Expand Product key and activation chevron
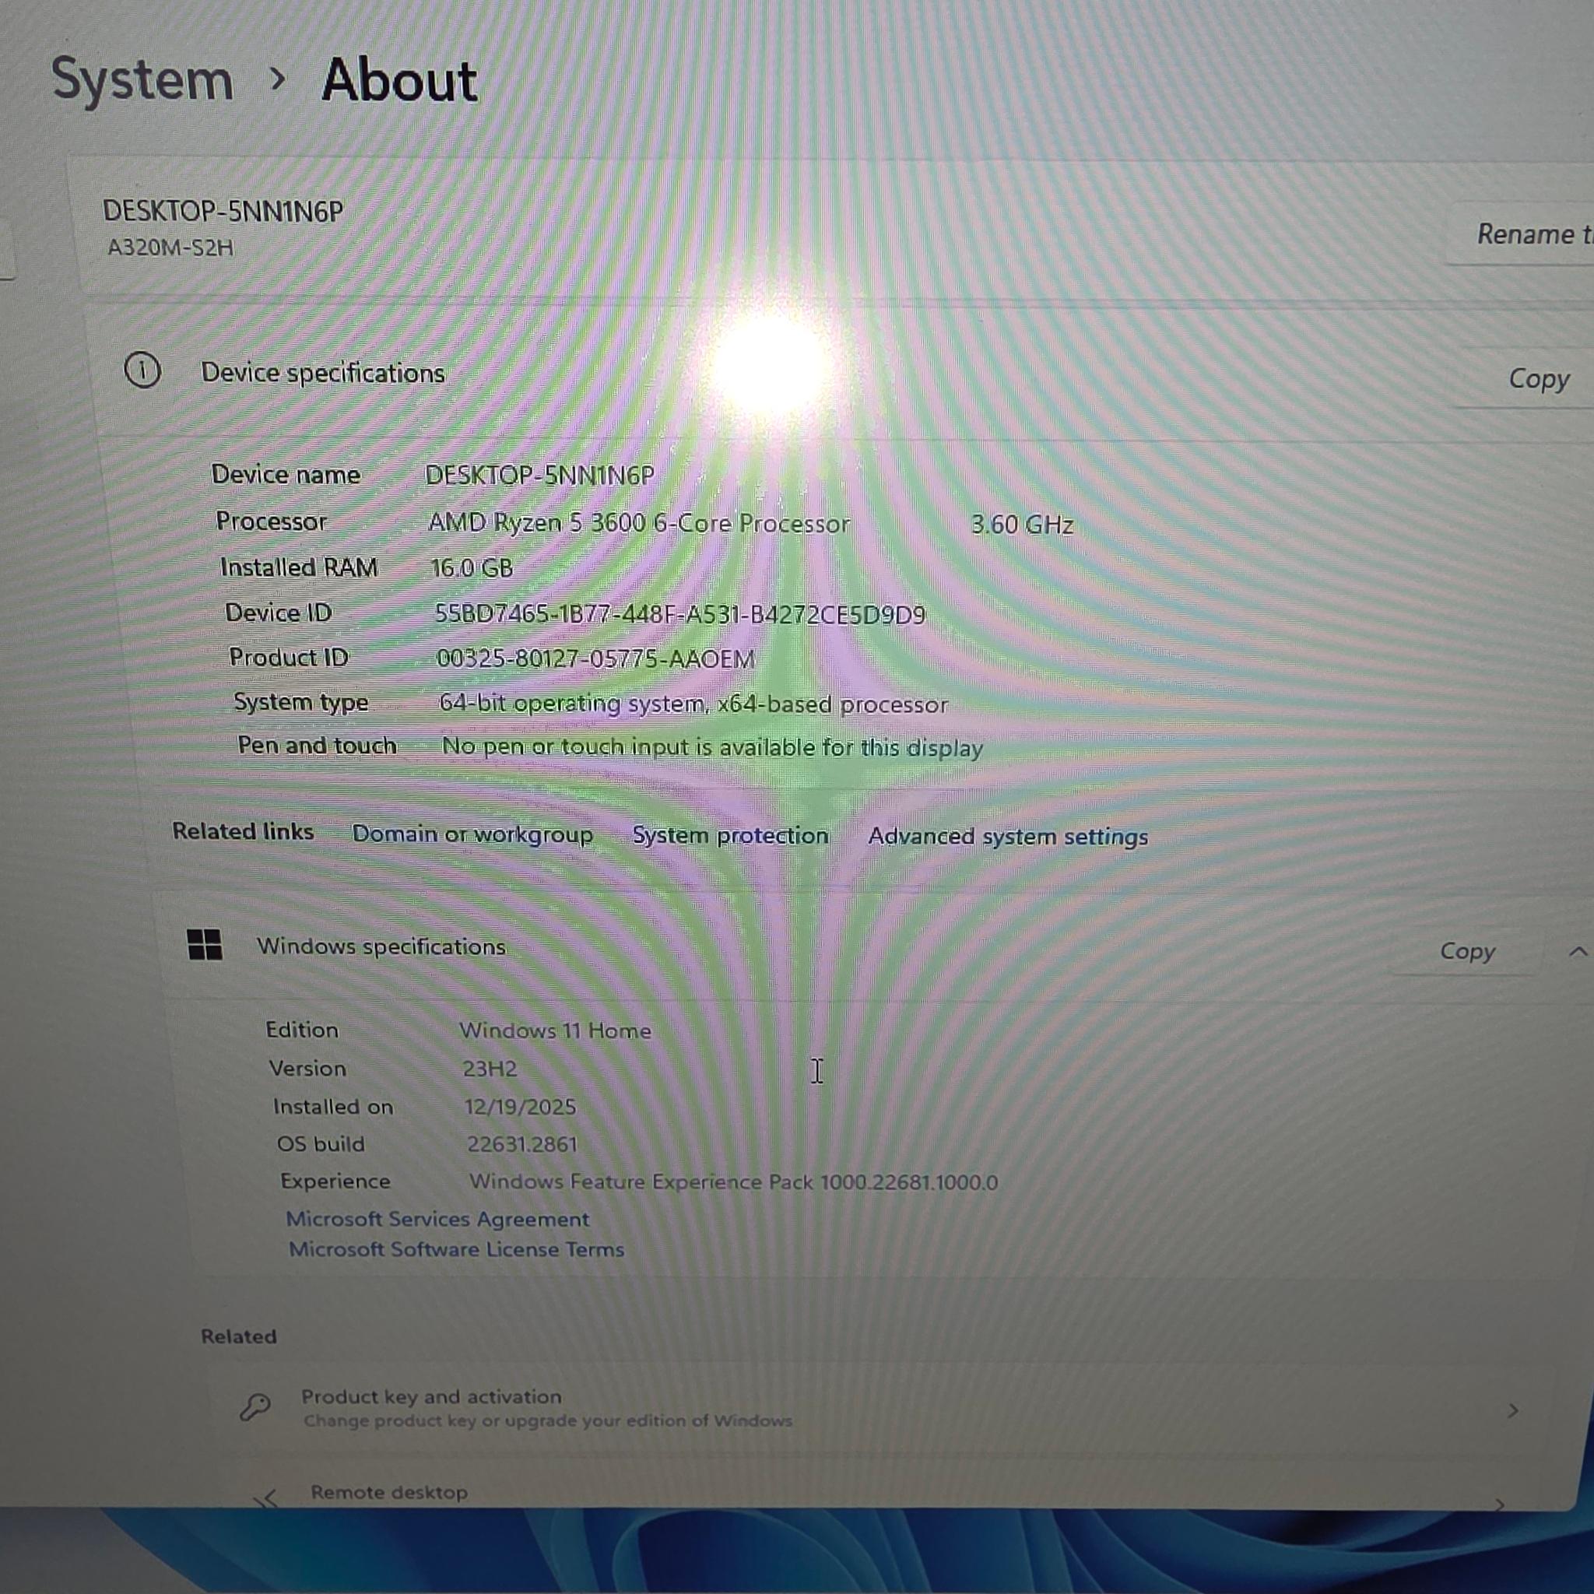The image size is (1594, 1594). (1512, 1411)
